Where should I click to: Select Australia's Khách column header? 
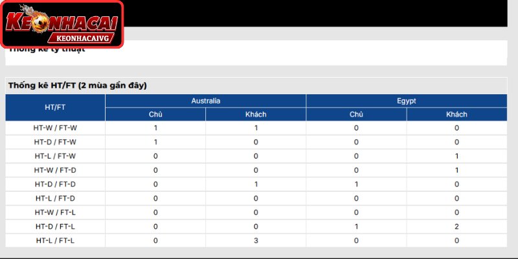click(x=256, y=115)
